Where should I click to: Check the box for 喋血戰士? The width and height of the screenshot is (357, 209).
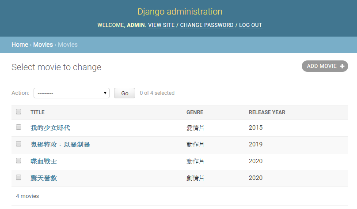pyautogui.click(x=19, y=160)
